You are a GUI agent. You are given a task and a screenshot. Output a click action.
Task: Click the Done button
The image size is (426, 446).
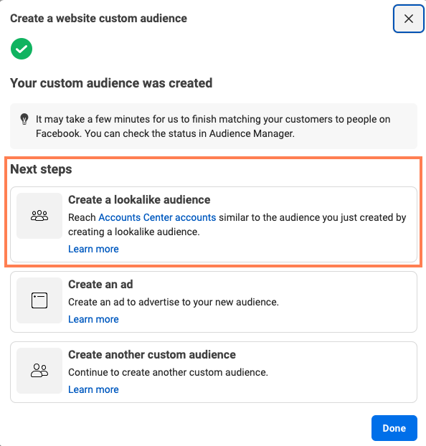click(x=394, y=428)
